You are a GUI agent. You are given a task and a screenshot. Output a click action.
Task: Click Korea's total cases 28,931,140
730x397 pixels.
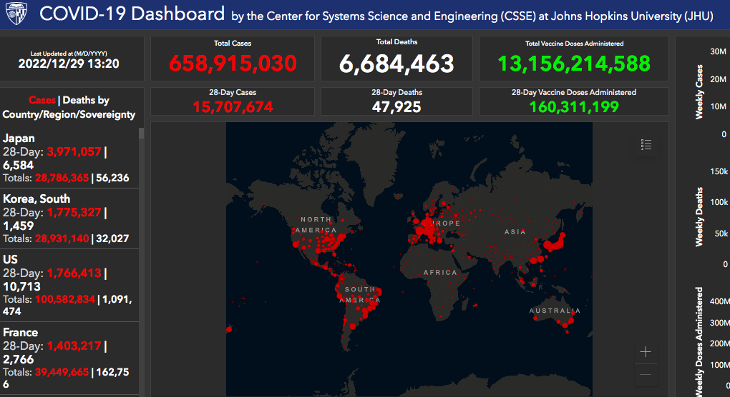(62, 238)
